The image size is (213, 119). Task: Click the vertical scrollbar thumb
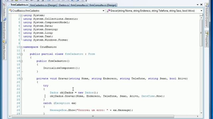201,33
